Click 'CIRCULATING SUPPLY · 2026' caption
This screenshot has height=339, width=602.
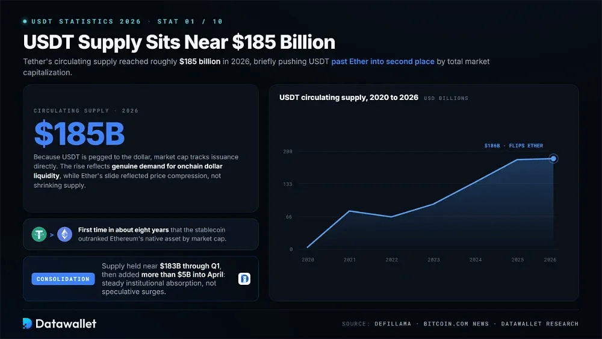86,111
